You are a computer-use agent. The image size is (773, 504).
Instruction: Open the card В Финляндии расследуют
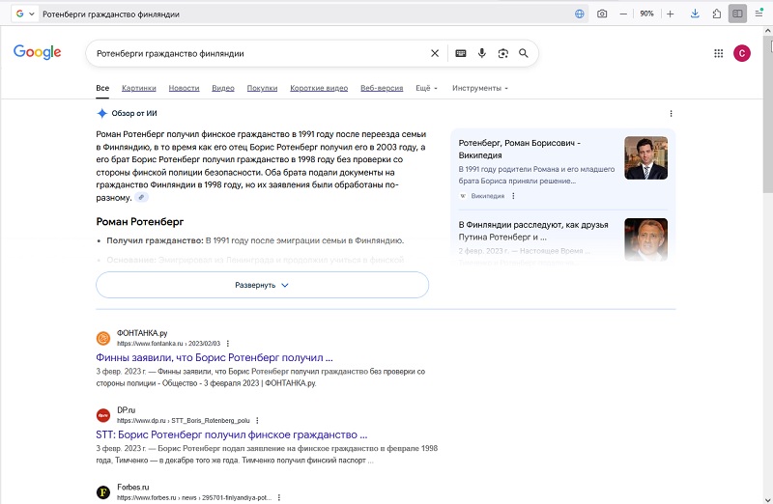tap(533, 231)
